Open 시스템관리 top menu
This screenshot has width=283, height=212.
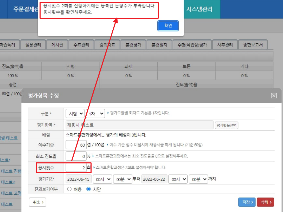coord(200,9)
